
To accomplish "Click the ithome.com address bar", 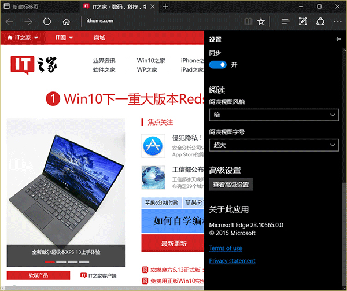I will pyautogui.click(x=161, y=21).
